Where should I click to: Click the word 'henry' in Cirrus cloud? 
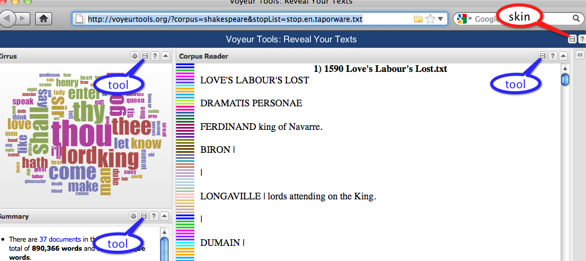[x=67, y=83]
